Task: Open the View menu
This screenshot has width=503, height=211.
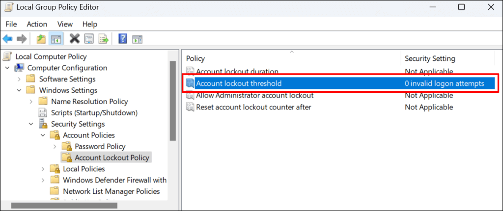Action: pyautogui.click(x=65, y=24)
